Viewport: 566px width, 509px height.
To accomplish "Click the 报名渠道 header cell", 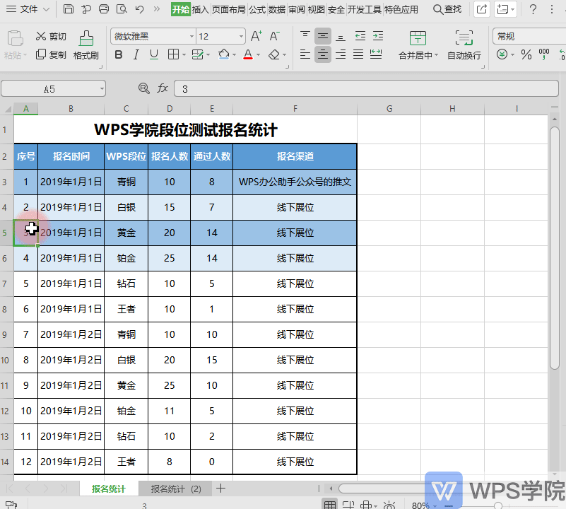I will pos(295,156).
